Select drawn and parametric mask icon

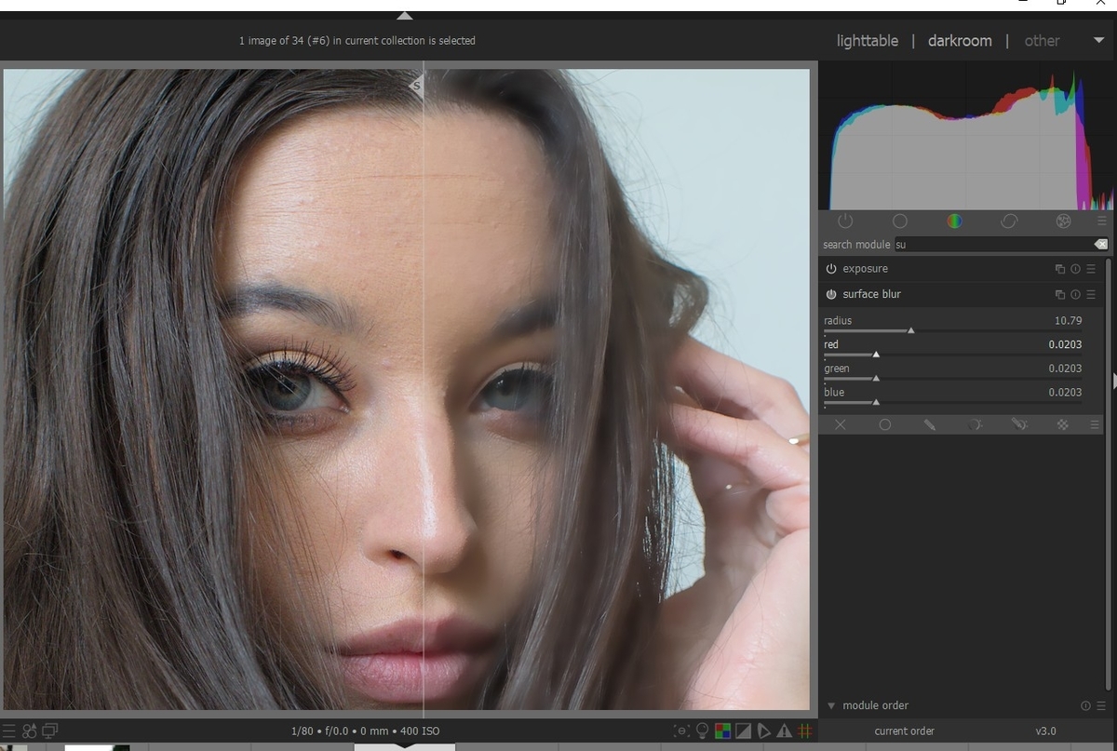pos(1019,424)
